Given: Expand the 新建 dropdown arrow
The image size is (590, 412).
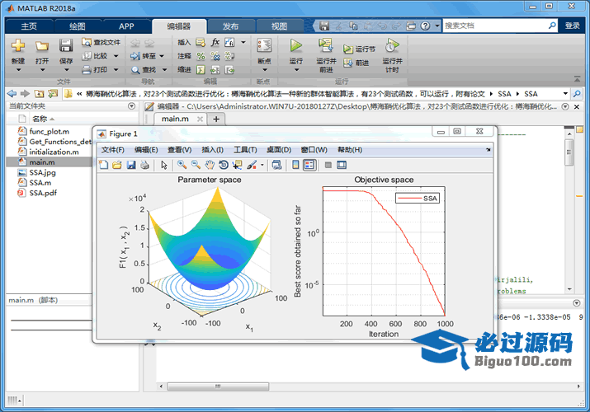Looking at the screenshot, I should point(18,70).
